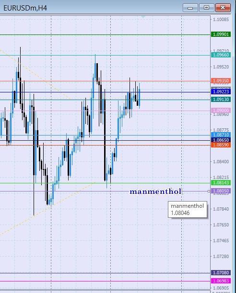
Task: Click the dark teal 1.09130 level label
Action: pyautogui.click(x=221, y=100)
